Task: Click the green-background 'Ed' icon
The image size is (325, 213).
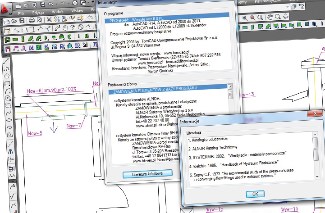Action: pyautogui.click(x=39, y=48)
